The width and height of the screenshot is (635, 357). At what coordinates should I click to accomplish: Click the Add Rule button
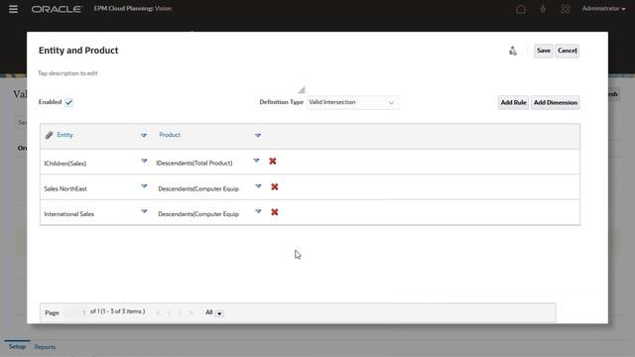(513, 102)
